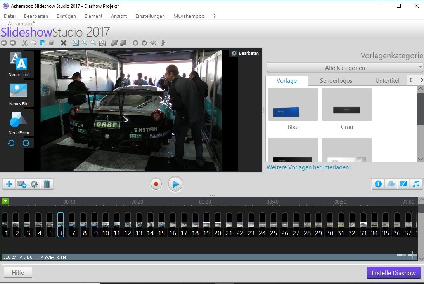The height and width of the screenshot is (284, 424).
Task: Select slide 19 thumbnail in timeline
Action: point(206,225)
